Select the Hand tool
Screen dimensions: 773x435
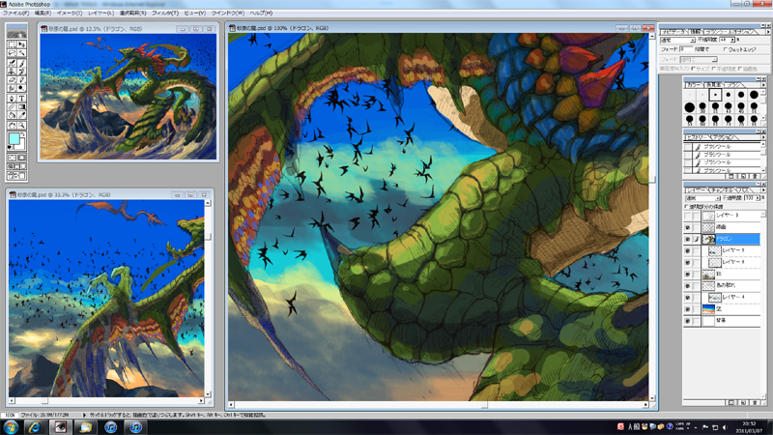(x=12, y=126)
